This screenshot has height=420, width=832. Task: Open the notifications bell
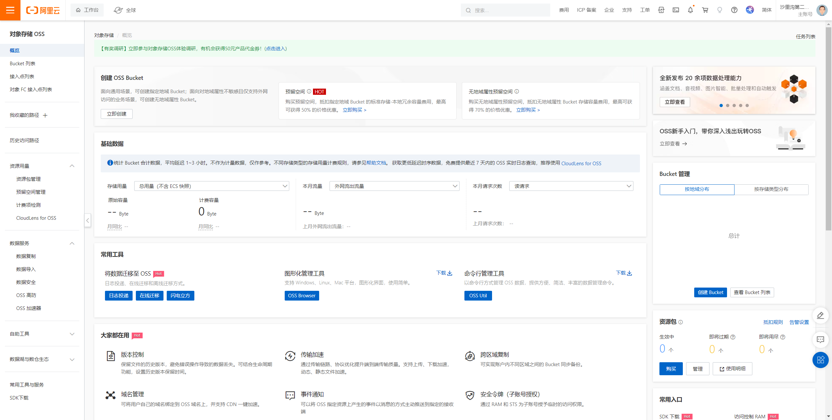point(690,10)
